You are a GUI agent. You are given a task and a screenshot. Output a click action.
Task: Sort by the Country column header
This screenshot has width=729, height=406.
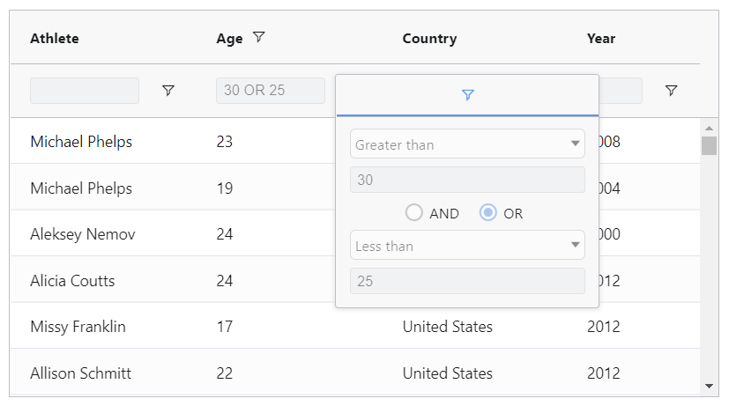click(x=429, y=39)
